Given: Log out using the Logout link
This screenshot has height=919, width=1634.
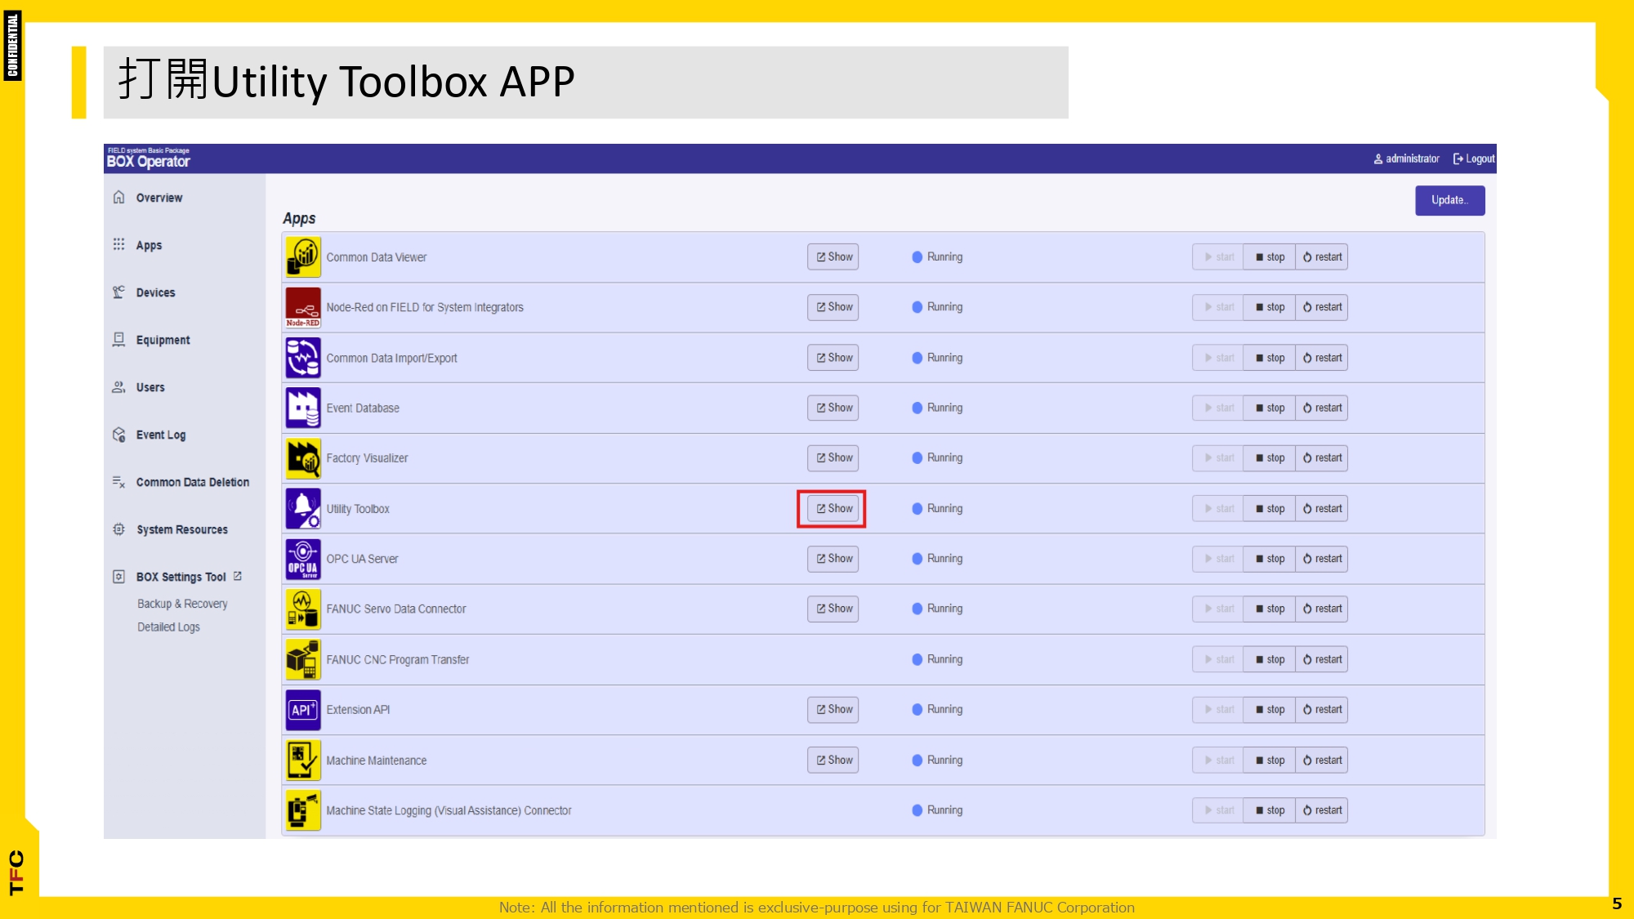Looking at the screenshot, I should click(1474, 158).
